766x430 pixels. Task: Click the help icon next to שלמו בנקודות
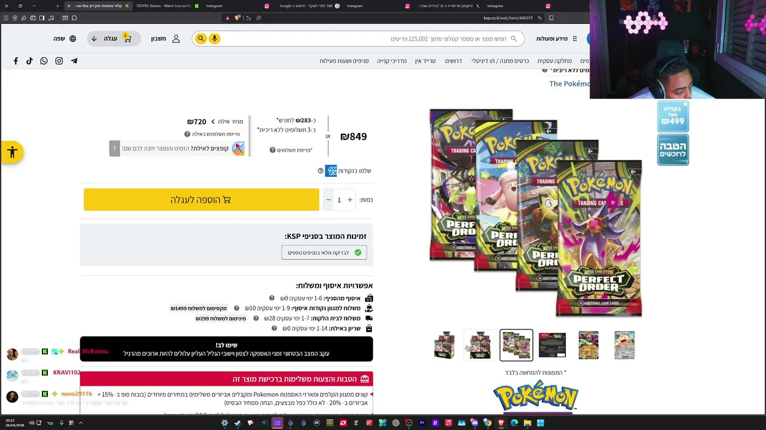pos(320,171)
